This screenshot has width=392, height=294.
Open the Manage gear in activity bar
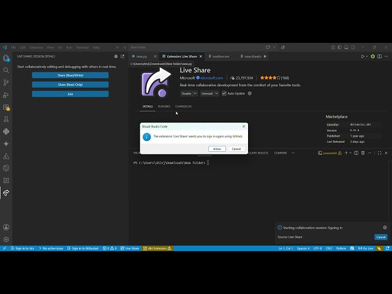[6, 239]
